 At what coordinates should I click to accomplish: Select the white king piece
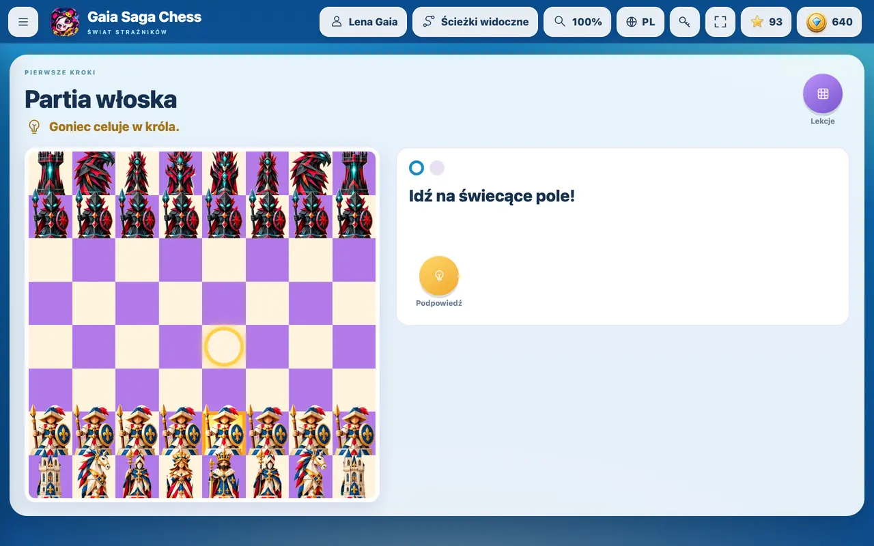[x=224, y=476]
